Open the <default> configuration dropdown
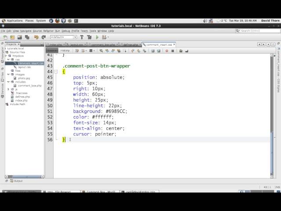Image resolution: width=281 pixels, height=211 pixels. pos(64,37)
